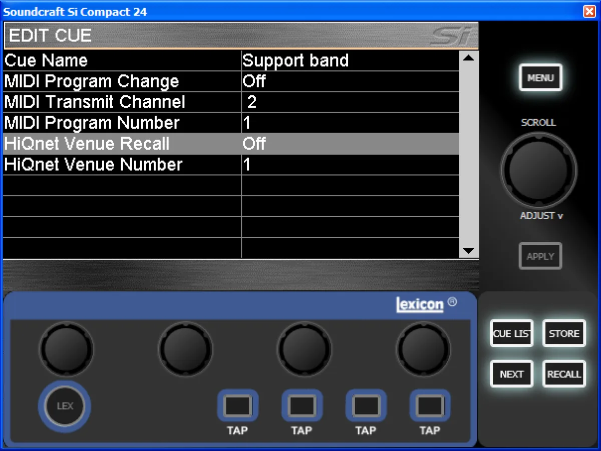Select the HiQnet Venue Recall label

click(87, 144)
